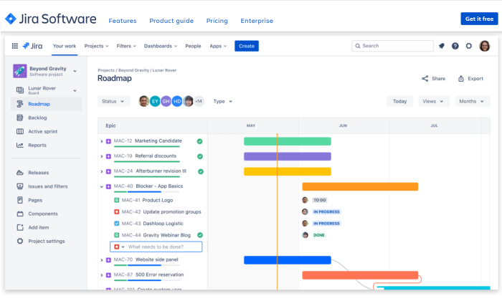
Task: Click the Active sprint board icon
Action: [20, 131]
